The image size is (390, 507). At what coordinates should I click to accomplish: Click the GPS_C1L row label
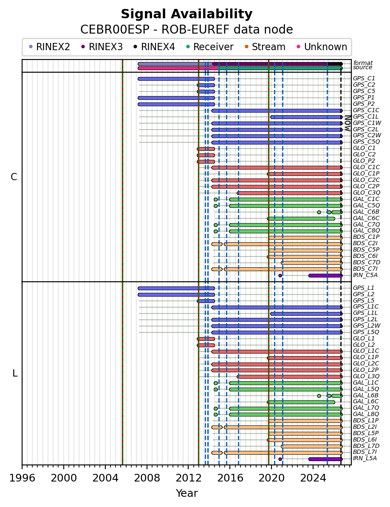pyautogui.click(x=365, y=116)
